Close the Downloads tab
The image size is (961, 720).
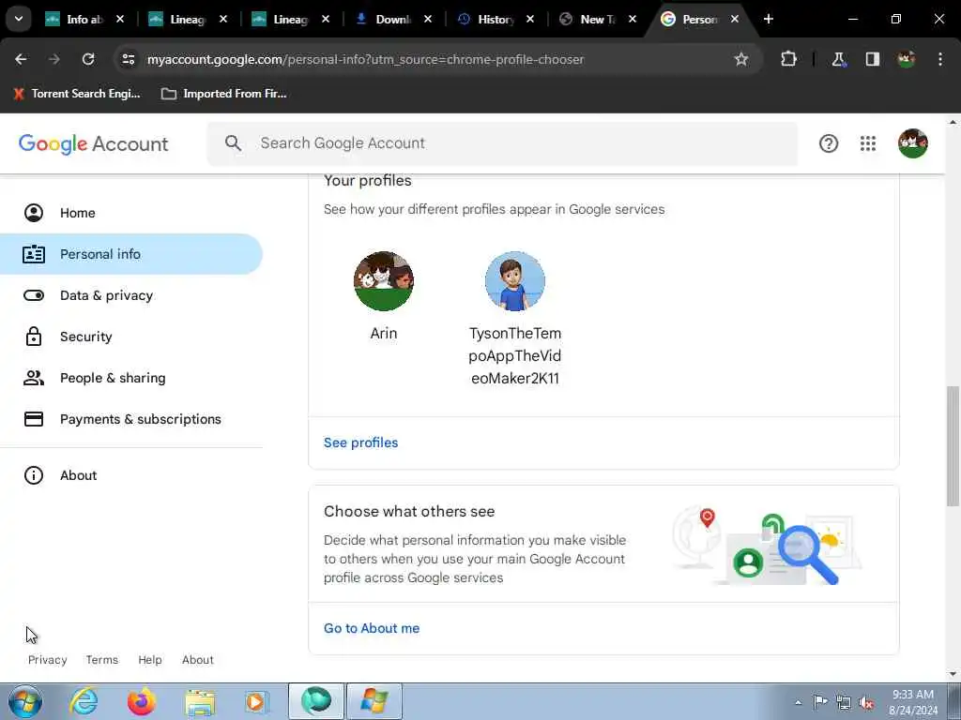pos(428,20)
